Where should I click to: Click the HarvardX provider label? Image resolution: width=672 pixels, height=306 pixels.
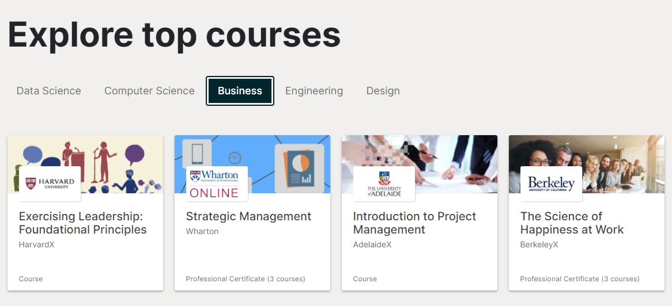click(x=36, y=245)
